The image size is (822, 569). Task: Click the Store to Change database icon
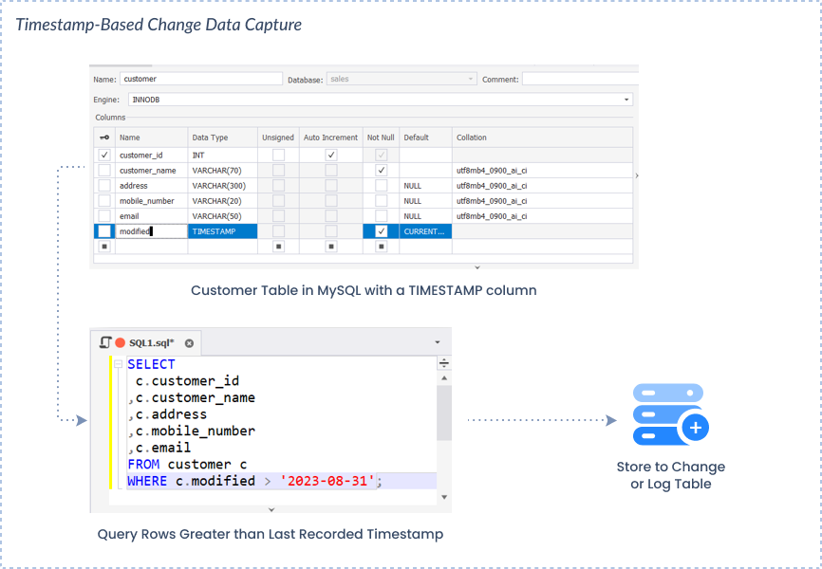(670, 414)
